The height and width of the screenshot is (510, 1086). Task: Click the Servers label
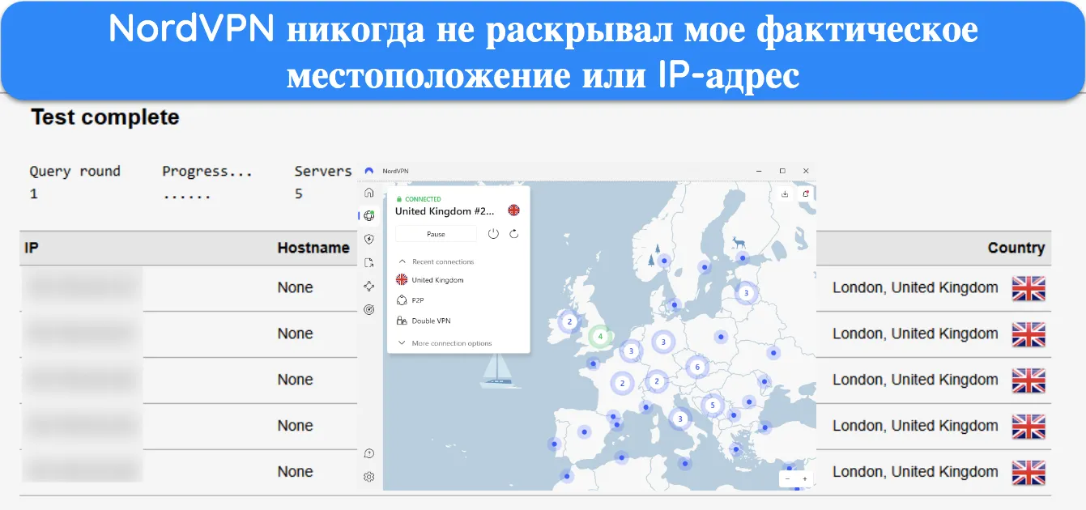tap(323, 171)
